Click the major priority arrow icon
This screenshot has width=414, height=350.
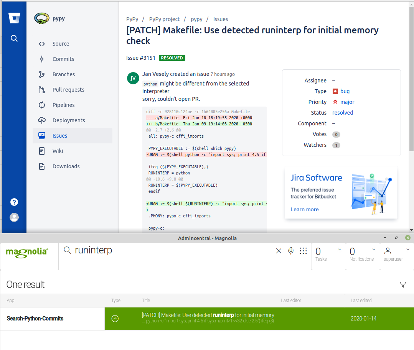click(335, 102)
